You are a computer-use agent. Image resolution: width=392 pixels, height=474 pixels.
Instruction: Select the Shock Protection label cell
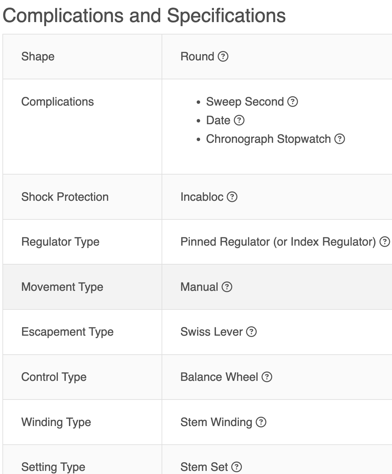(x=82, y=197)
